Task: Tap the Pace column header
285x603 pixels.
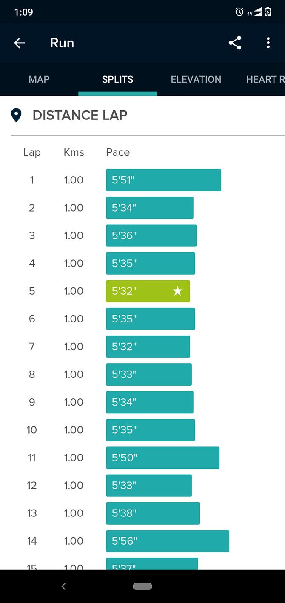Action: 118,152
